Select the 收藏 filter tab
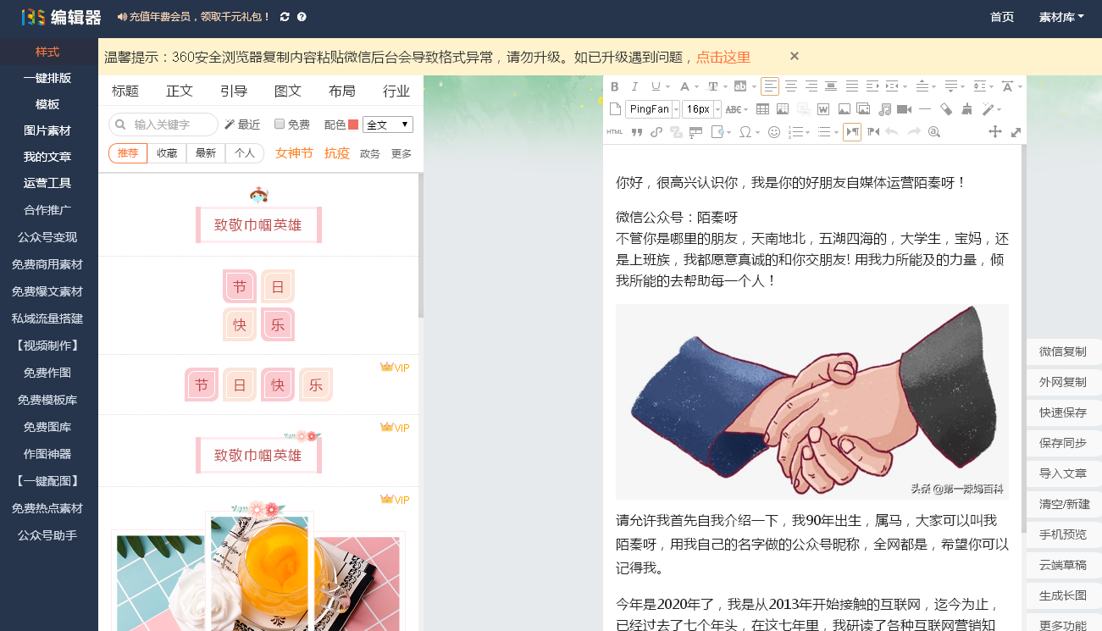This screenshot has height=631, width=1102. pyautogui.click(x=167, y=153)
